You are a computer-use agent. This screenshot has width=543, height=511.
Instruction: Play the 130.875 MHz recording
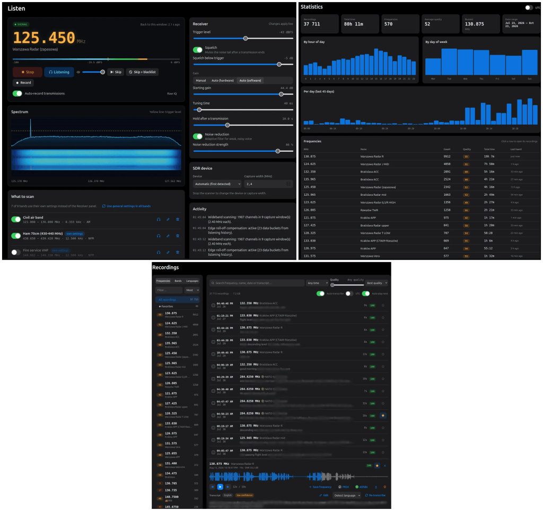[x=220, y=487]
